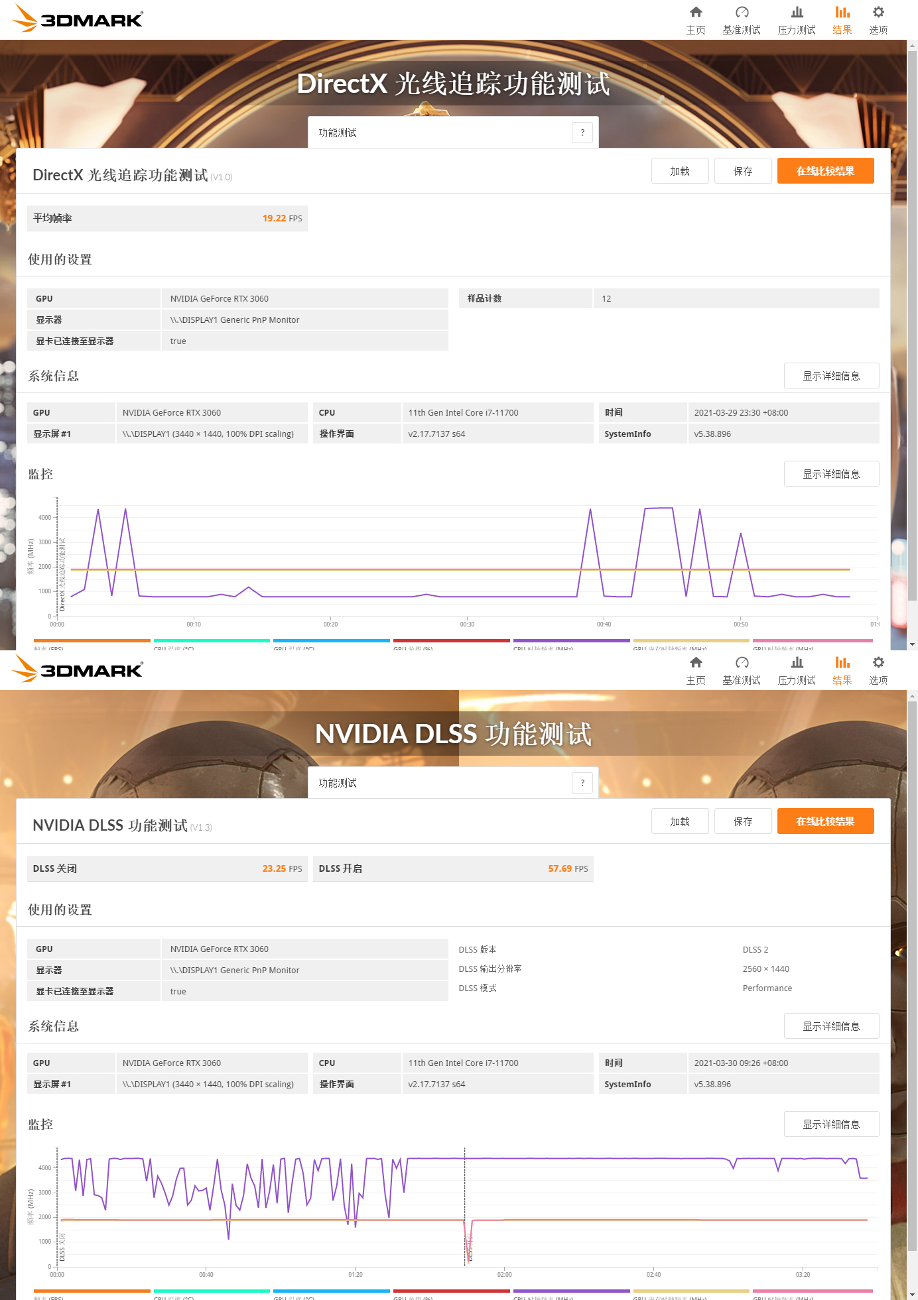This screenshot has width=918, height=1300.
Task: Click scrollbar up arrow in DLSS window
Action: coord(913,696)
